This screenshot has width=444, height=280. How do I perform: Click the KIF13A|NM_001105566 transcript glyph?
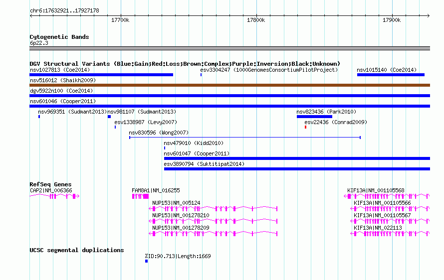click(x=390, y=209)
